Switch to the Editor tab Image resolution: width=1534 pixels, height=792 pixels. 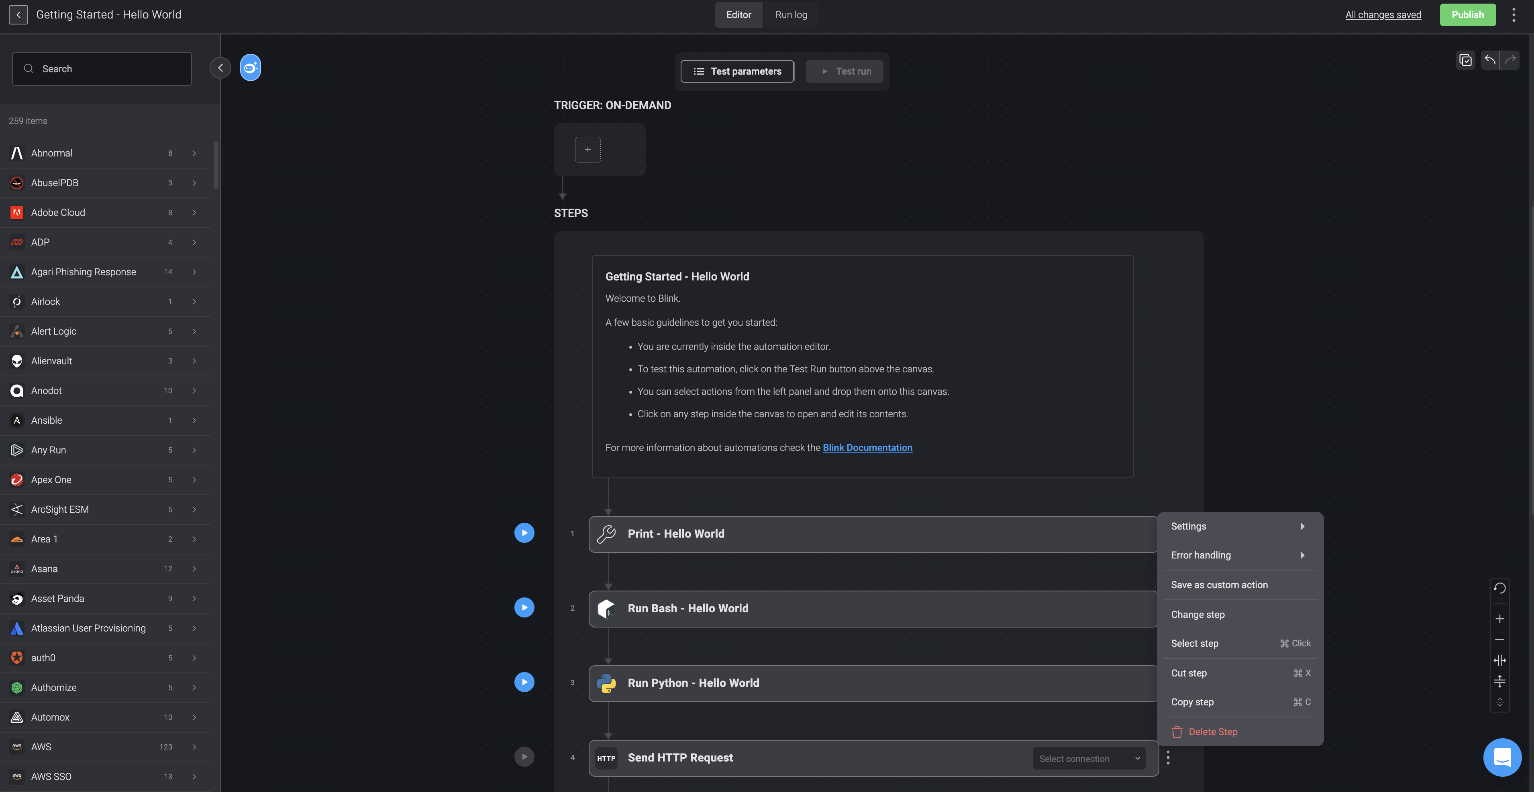point(738,15)
